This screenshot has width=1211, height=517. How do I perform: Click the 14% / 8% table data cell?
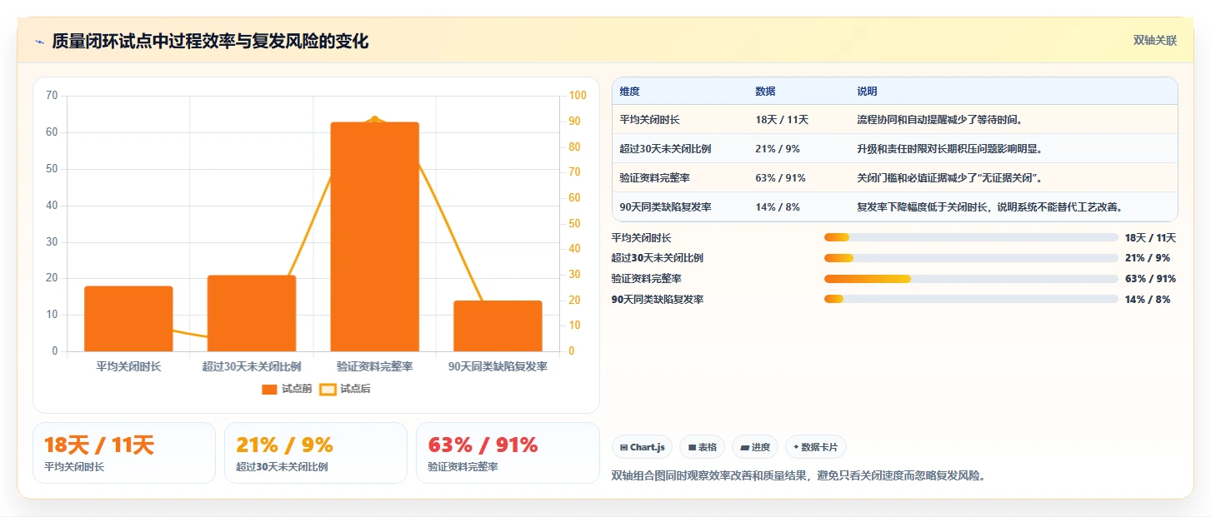click(x=778, y=207)
